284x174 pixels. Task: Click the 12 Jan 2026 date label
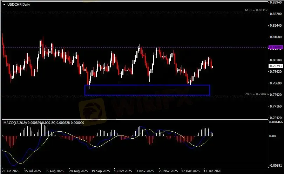coord(212,171)
